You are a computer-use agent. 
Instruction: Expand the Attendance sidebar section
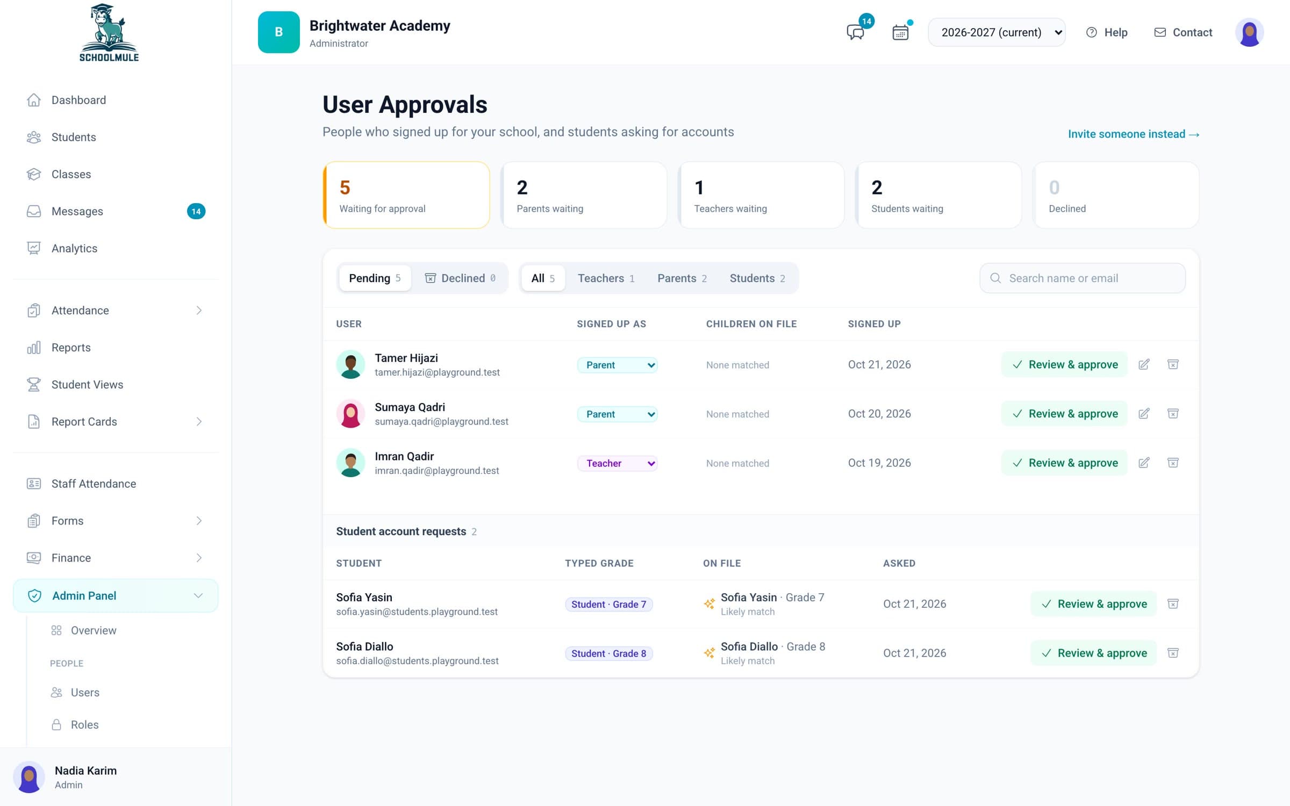click(x=116, y=311)
